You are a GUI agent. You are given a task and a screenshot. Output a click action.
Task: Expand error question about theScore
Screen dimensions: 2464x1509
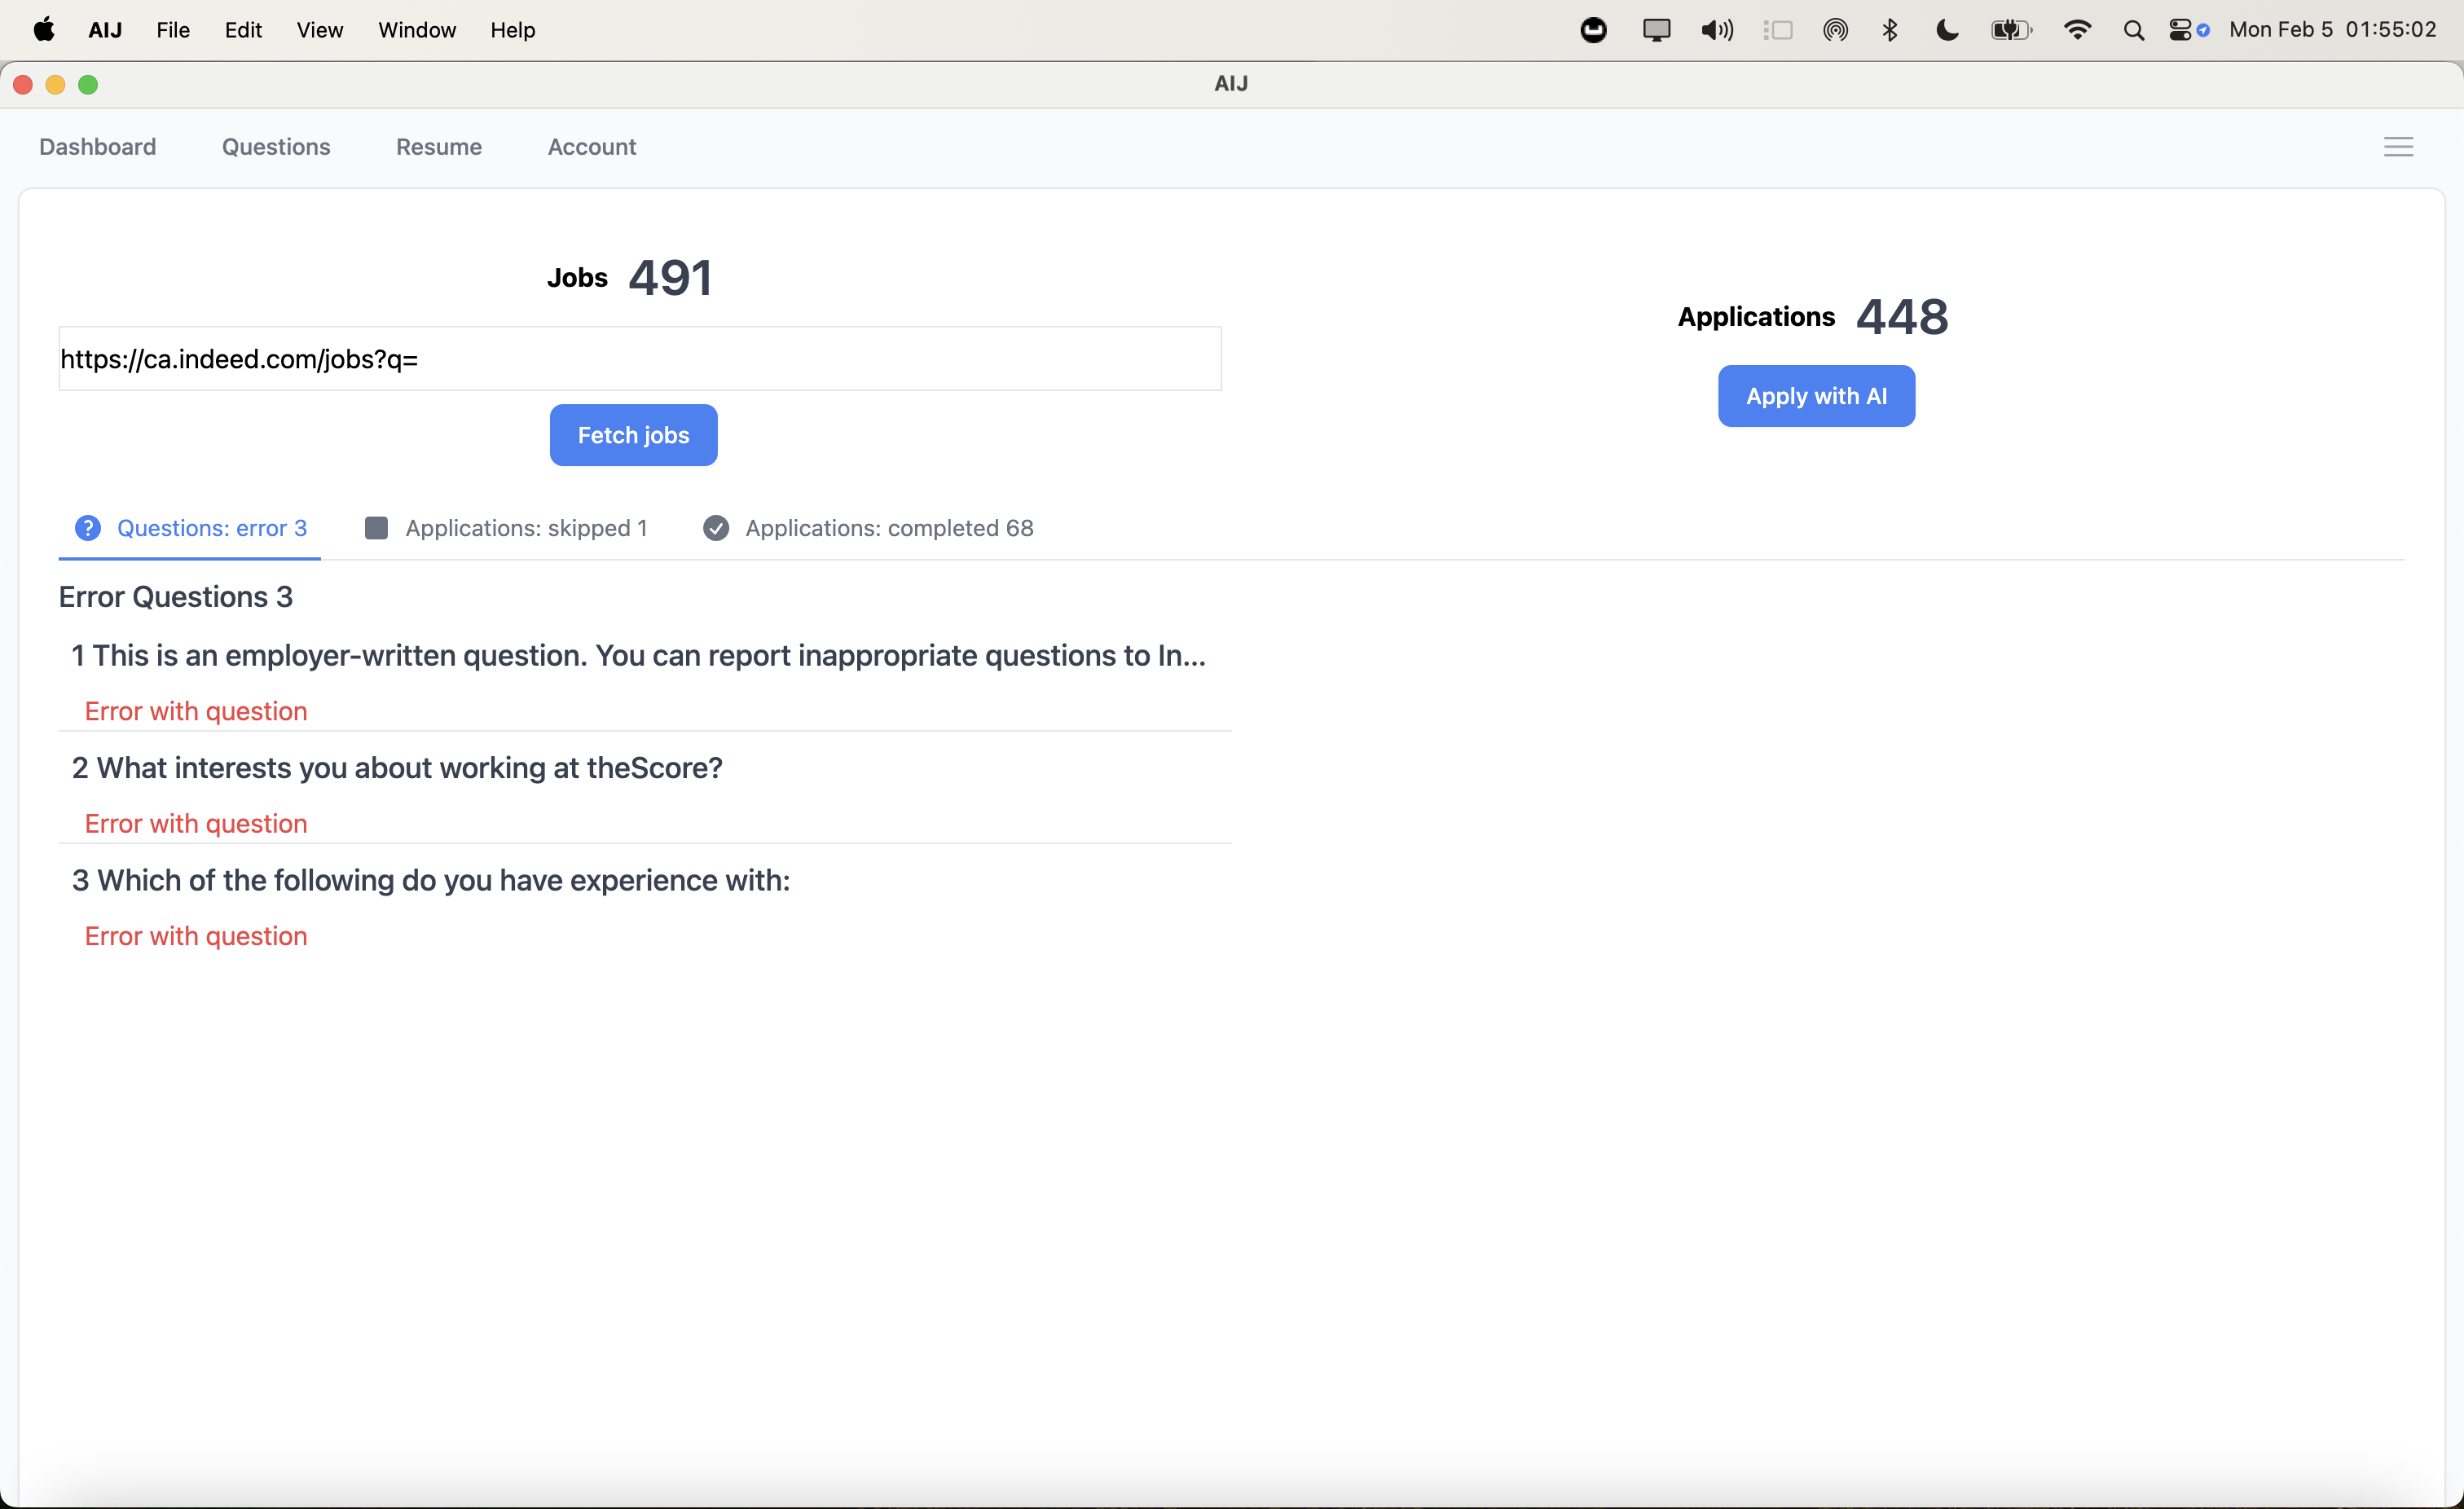click(397, 768)
